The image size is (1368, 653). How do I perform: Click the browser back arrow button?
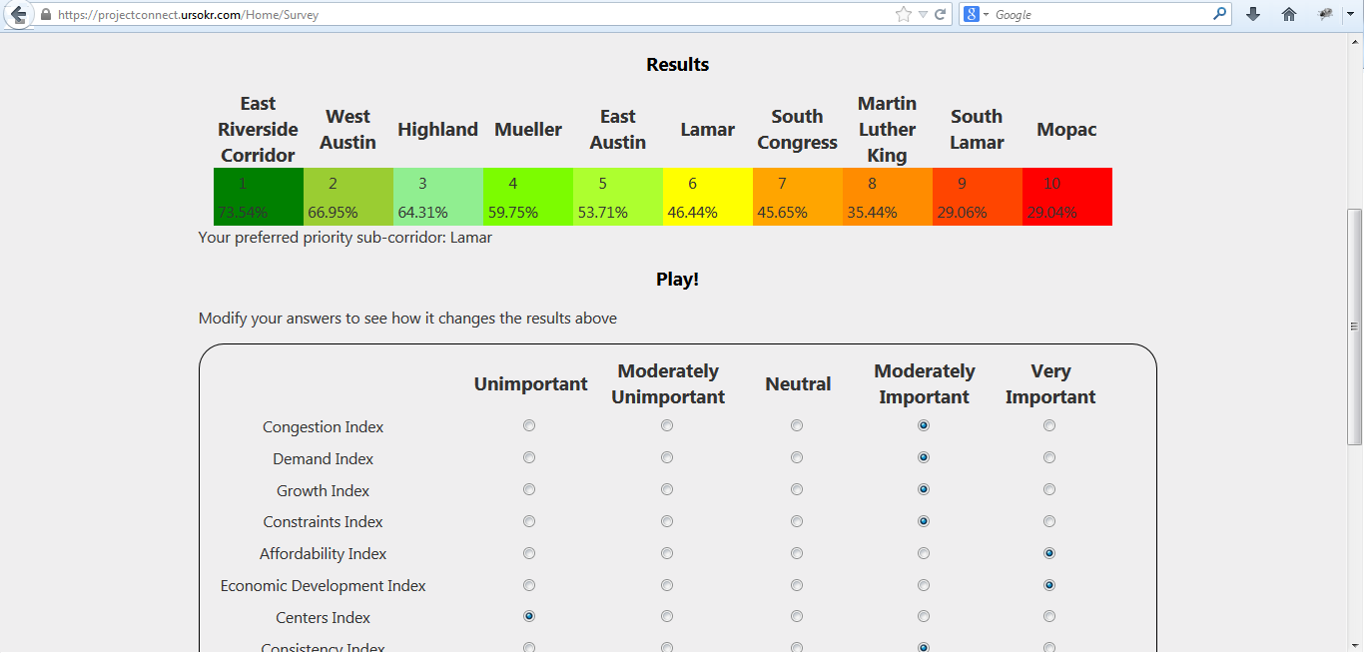[17, 14]
